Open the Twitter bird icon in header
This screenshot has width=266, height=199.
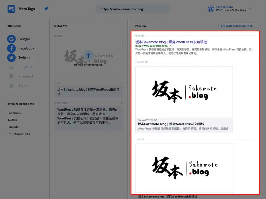(x=46, y=9)
